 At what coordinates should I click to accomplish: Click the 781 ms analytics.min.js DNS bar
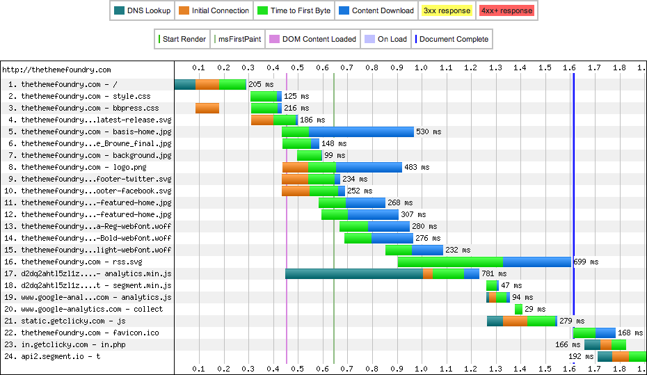[x=354, y=273]
